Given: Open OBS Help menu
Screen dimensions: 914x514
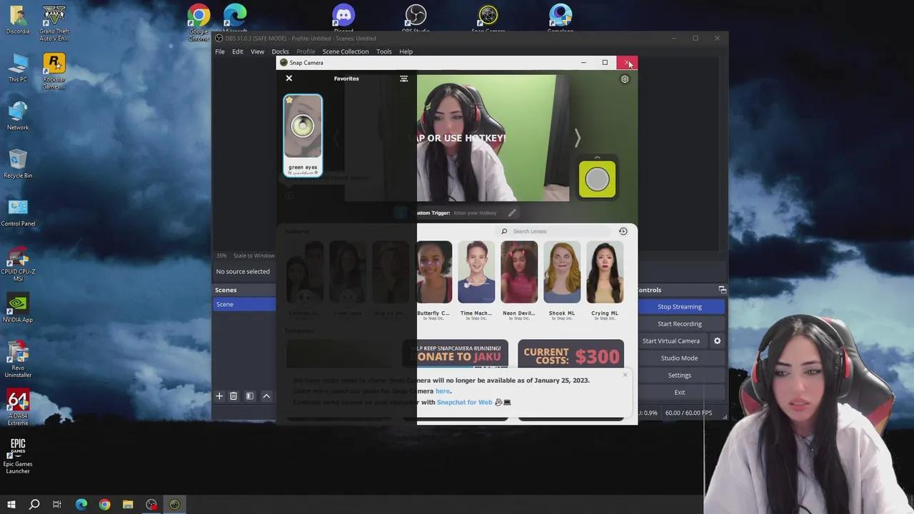Looking at the screenshot, I should click(406, 51).
